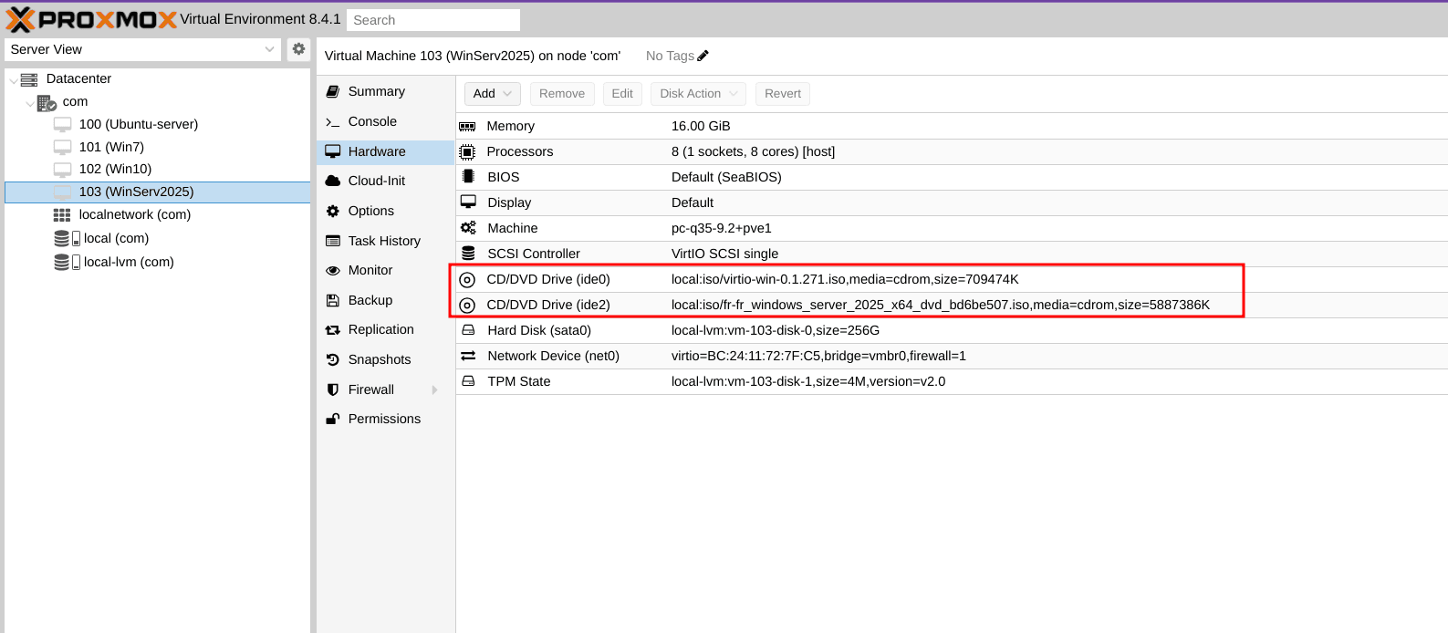Screen dimensions: 1448x633
Task: Select 102 (Win10) in the tree
Action: point(158,169)
